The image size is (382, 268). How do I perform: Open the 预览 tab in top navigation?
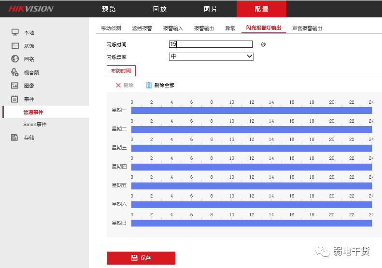tap(109, 9)
